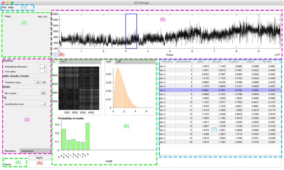Click WindowNum cell 8 in results table
The height and width of the screenshot is (170, 284).
(x=184, y=94)
